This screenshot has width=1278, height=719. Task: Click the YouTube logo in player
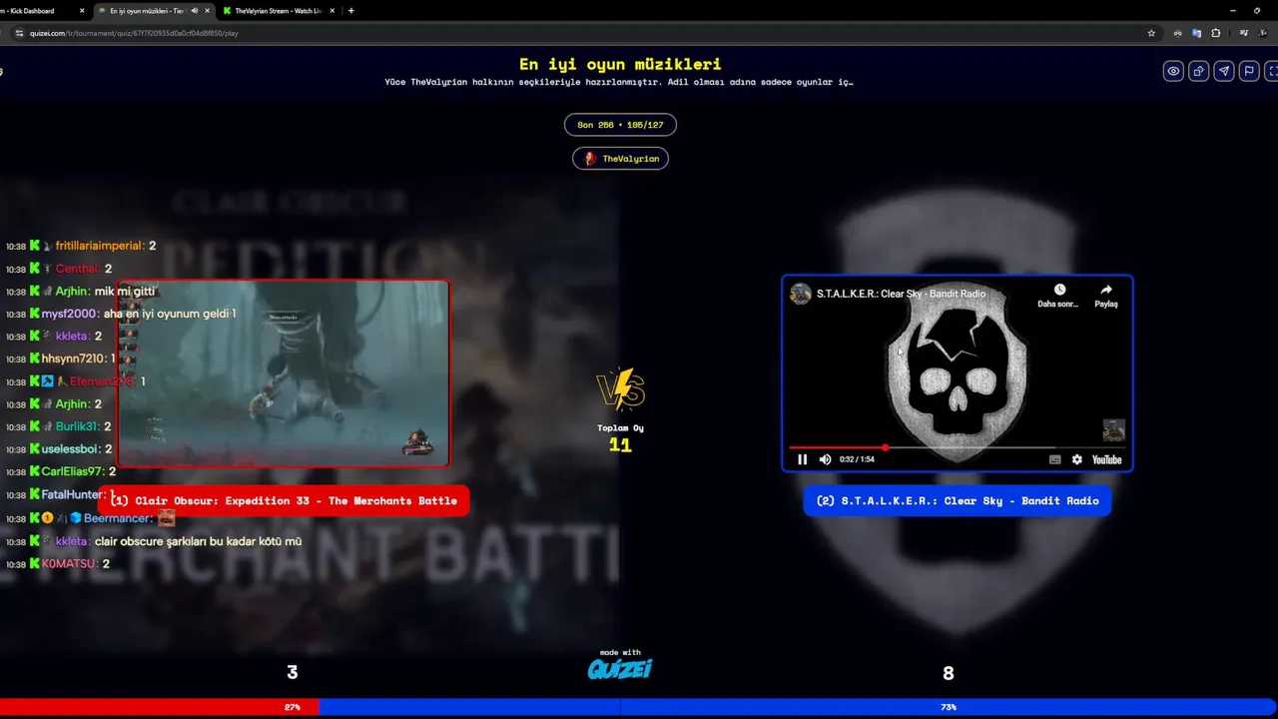(x=1106, y=459)
